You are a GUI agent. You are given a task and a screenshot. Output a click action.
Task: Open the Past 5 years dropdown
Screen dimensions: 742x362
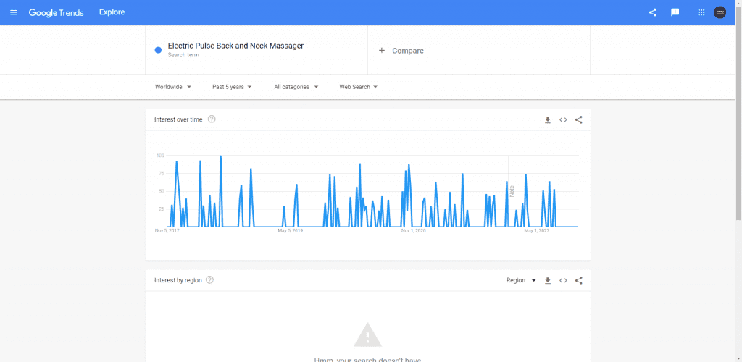[x=232, y=87]
